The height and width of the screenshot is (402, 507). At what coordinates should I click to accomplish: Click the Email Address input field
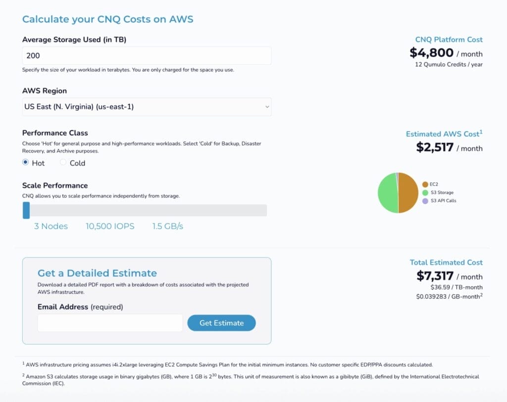110,323
